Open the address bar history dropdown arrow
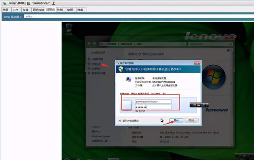The image size is (254, 160). coord(180,44)
